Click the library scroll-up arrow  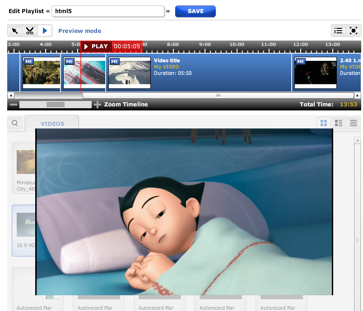358,140
